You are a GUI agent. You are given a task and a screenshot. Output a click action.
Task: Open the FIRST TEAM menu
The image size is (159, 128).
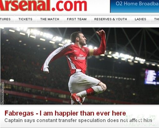click(77, 19)
